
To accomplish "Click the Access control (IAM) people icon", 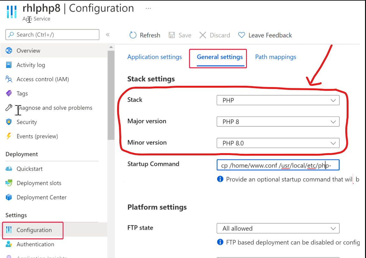I will 9,79.
